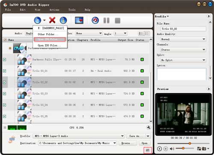
Task: Click the pause toolbar button
Action: click(107, 20)
